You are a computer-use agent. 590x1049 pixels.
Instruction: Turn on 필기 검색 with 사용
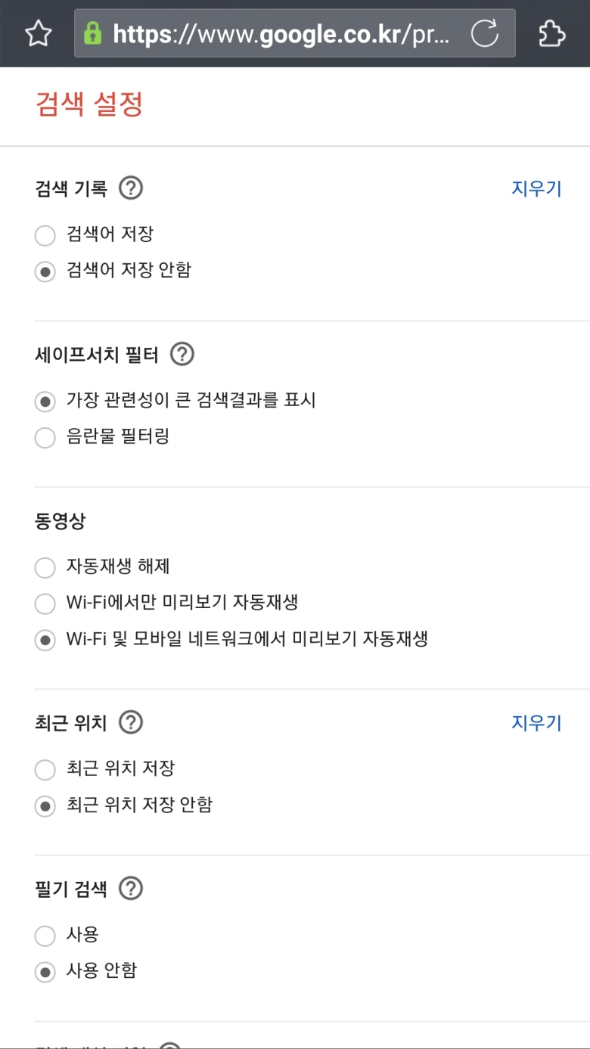45,936
